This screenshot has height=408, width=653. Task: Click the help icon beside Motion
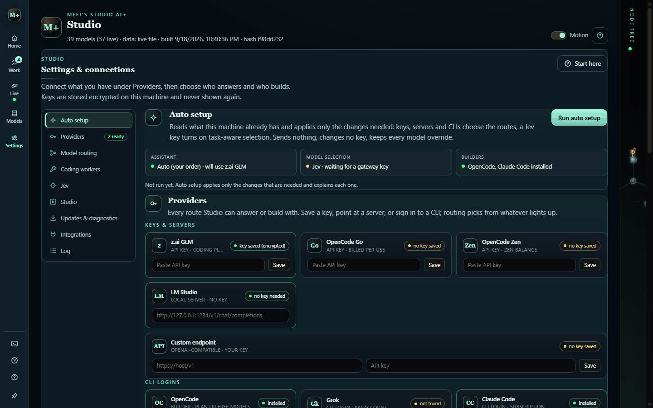[x=600, y=35]
